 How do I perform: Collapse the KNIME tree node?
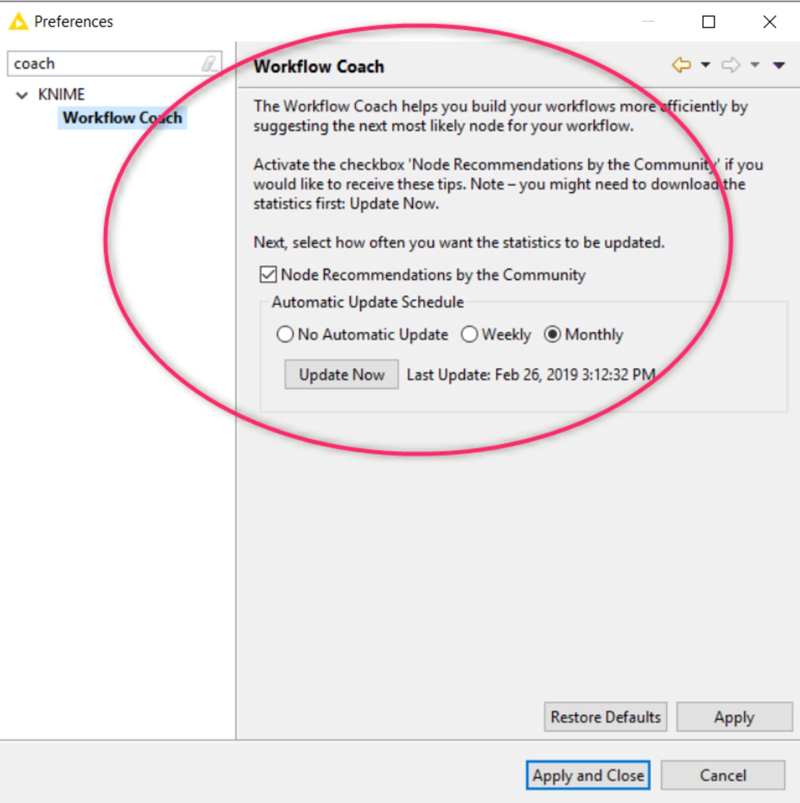pyautogui.click(x=22, y=95)
